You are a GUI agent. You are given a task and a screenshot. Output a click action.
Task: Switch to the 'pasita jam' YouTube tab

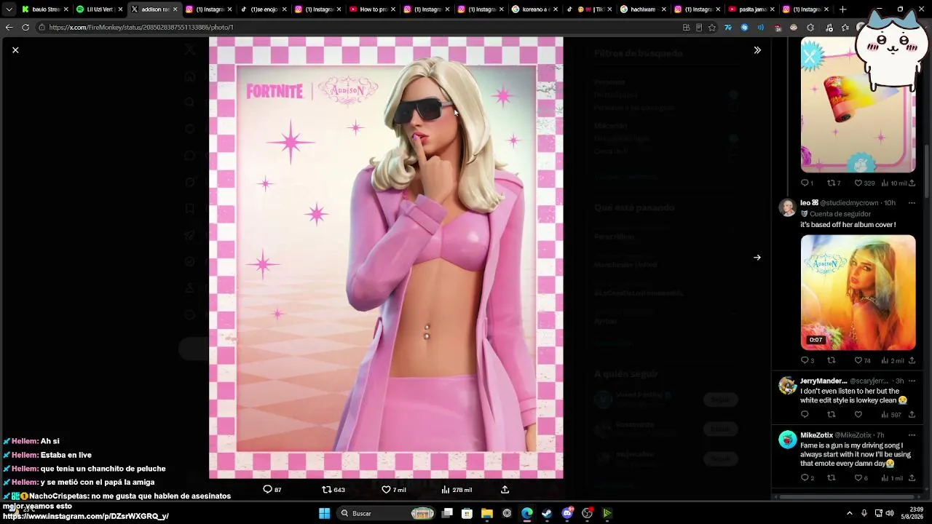click(x=753, y=9)
